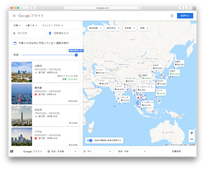This screenshot has width=205, height=169.
Task: Click the footer Google フライト text
Action: coord(33,151)
